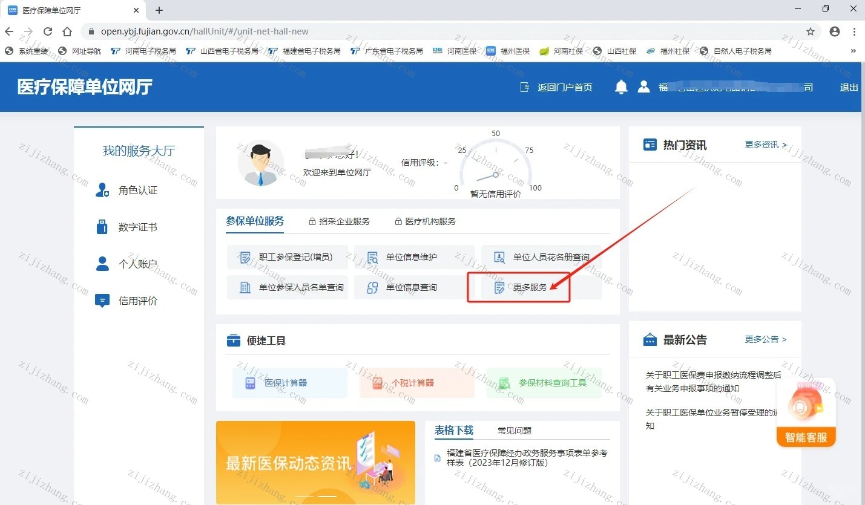The image size is (865, 505).
Task: Switch to 参保单位服务 tab
Action: 255,221
